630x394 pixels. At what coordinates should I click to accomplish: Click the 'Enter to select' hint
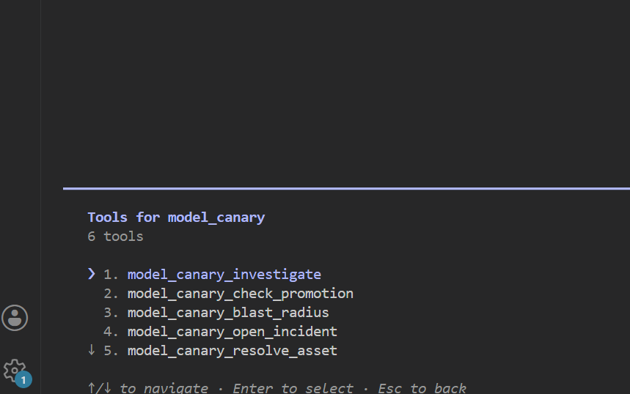293,388
